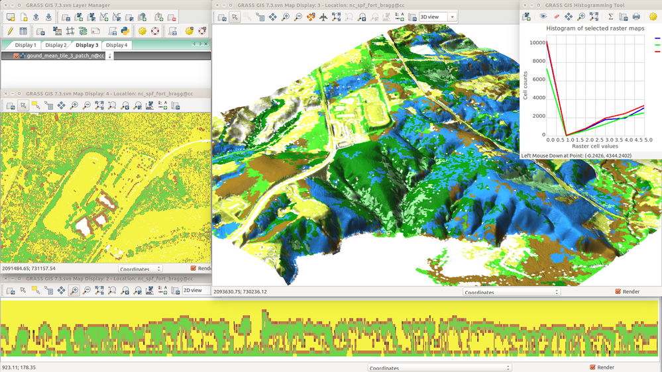662x372 pixels.
Task: Open Python shell icon
Action: [125, 31]
